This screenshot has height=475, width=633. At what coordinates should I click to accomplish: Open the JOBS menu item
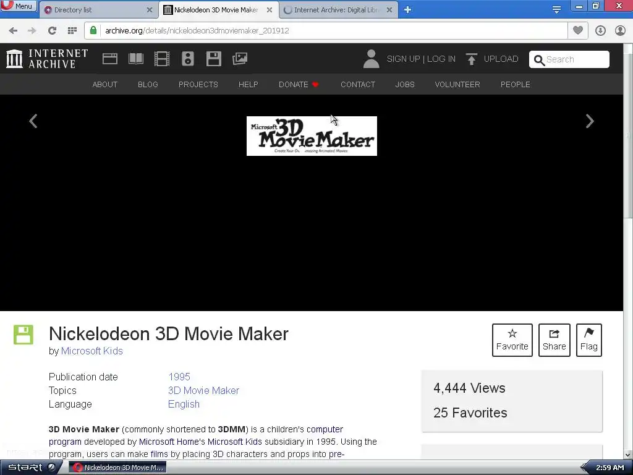tap(405, 84)
